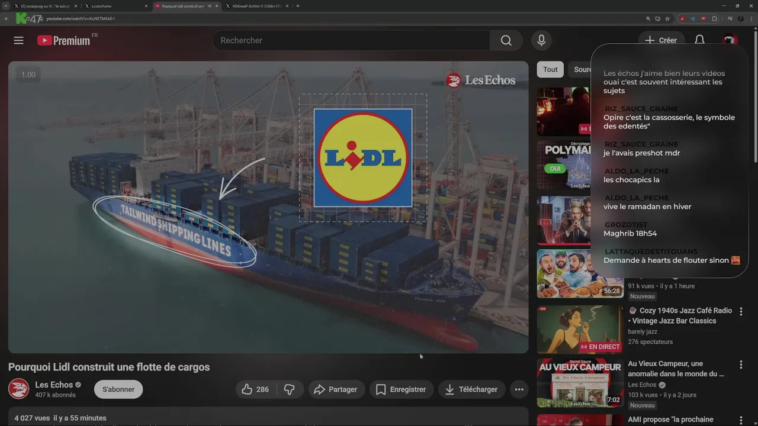Viewport: 758px width, 426px height.
Task: Open the blue sound-wave extension
Action: (x=693, y=18)
